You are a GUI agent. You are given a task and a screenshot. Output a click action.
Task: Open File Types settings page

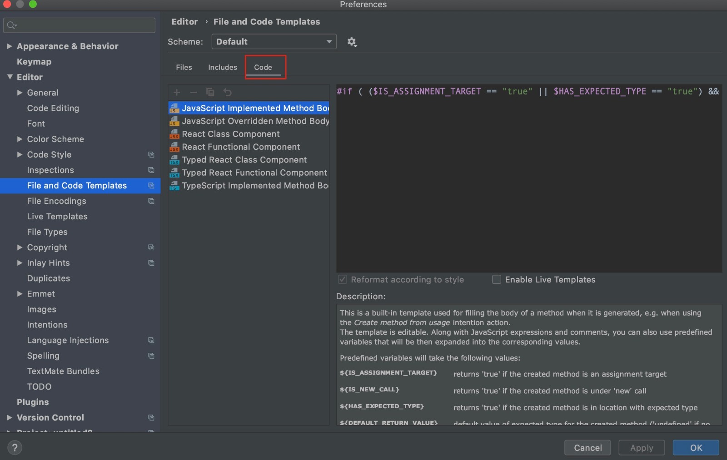(47, 232)
